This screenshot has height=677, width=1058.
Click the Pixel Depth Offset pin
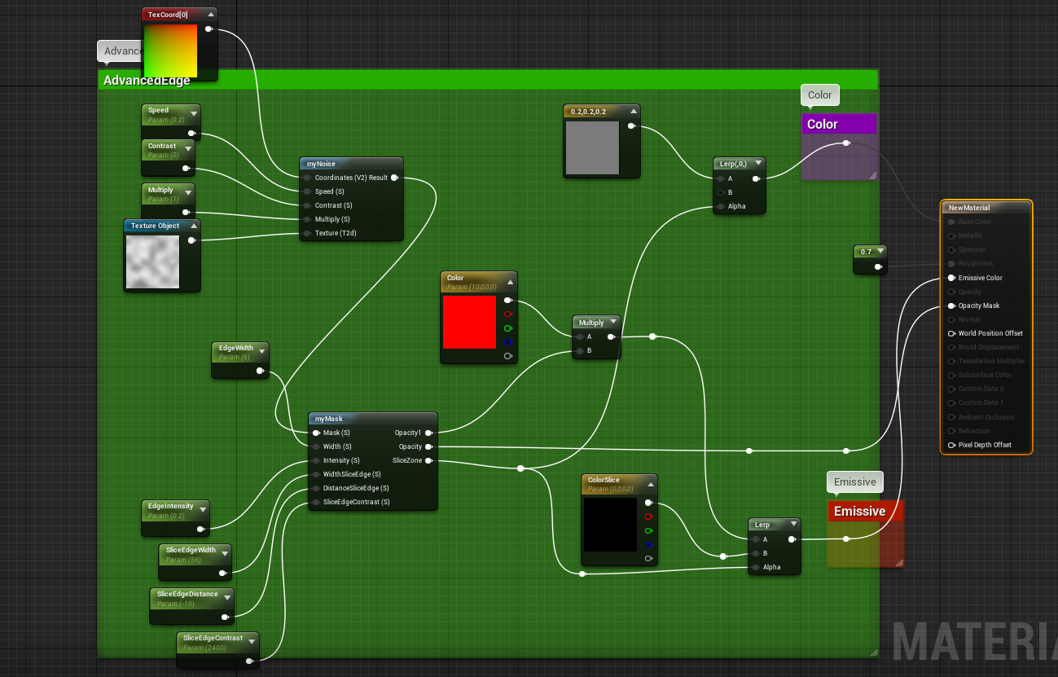951,445
